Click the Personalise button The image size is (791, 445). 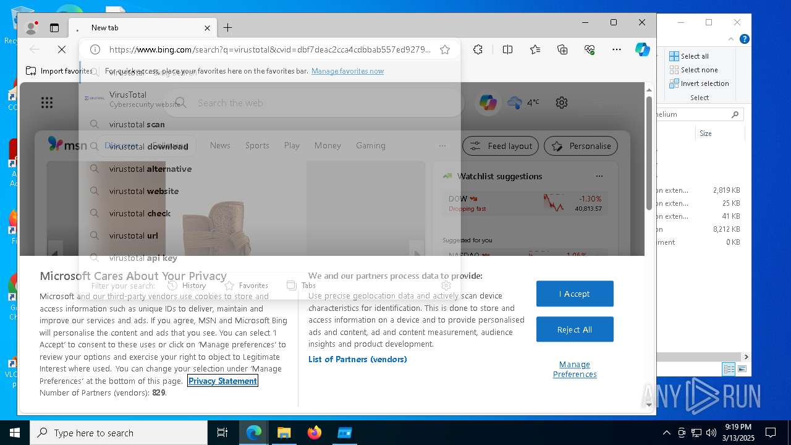point(581,146)
